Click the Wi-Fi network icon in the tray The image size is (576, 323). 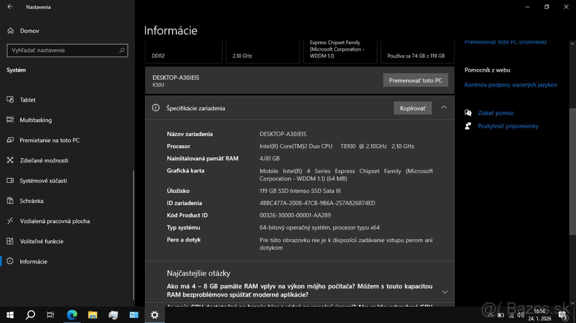coord(510,315)
